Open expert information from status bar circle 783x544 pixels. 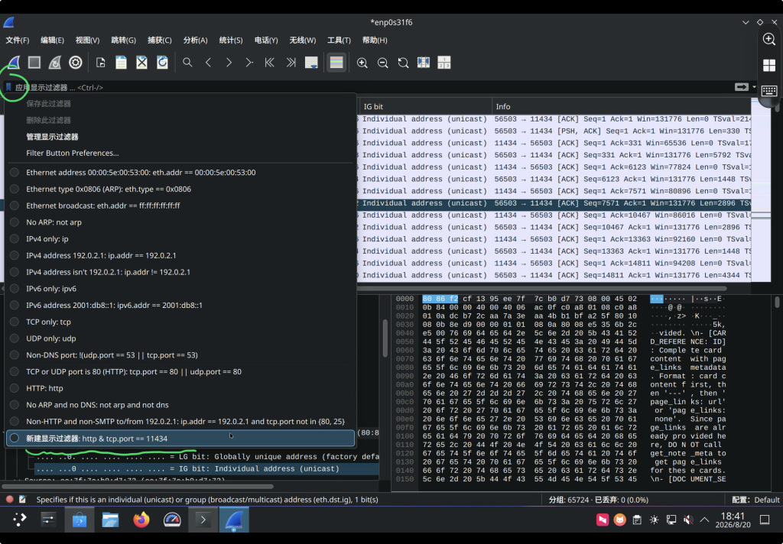(9, 499)
